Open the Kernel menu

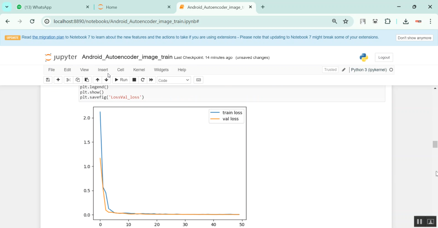(139, 70)
